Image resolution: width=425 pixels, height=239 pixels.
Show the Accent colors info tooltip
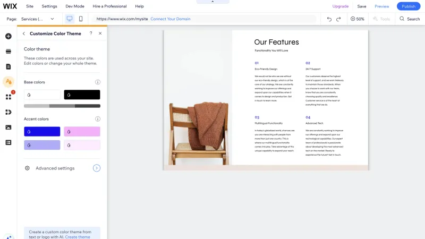click(x=98, y=118)
